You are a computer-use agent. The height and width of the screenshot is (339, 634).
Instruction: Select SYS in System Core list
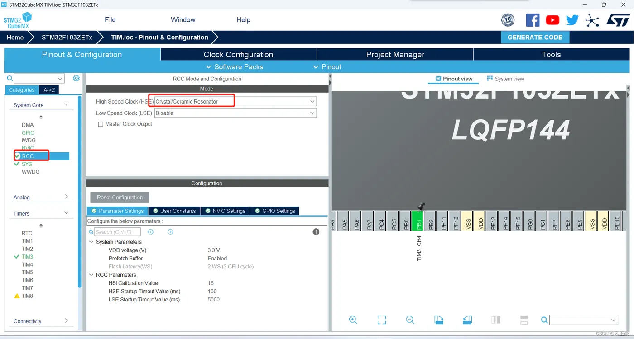click(x=27, y=164)
